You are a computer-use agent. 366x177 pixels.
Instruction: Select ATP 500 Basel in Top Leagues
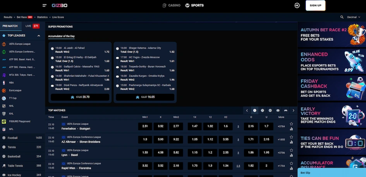pyautogui.click(x=22, y=60)
